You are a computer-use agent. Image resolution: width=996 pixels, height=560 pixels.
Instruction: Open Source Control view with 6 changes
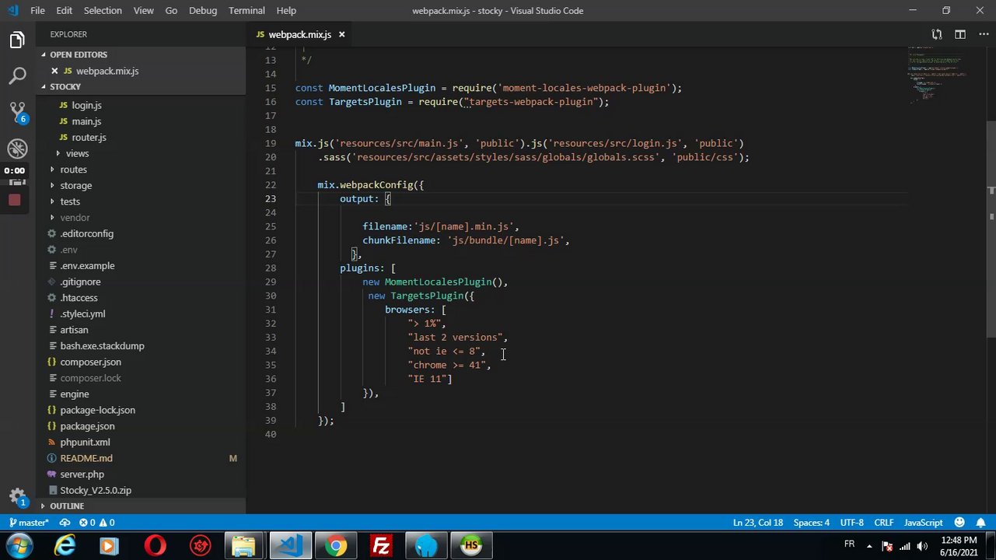click(x=17, y=113)
